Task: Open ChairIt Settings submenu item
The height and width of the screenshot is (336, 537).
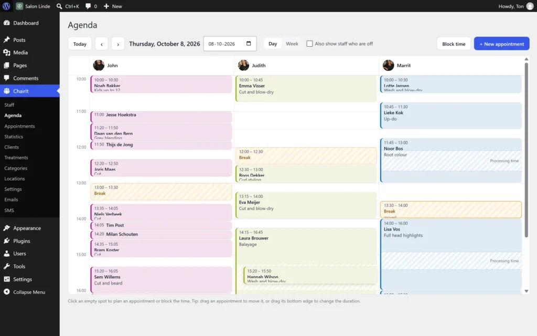Action: 13,189
